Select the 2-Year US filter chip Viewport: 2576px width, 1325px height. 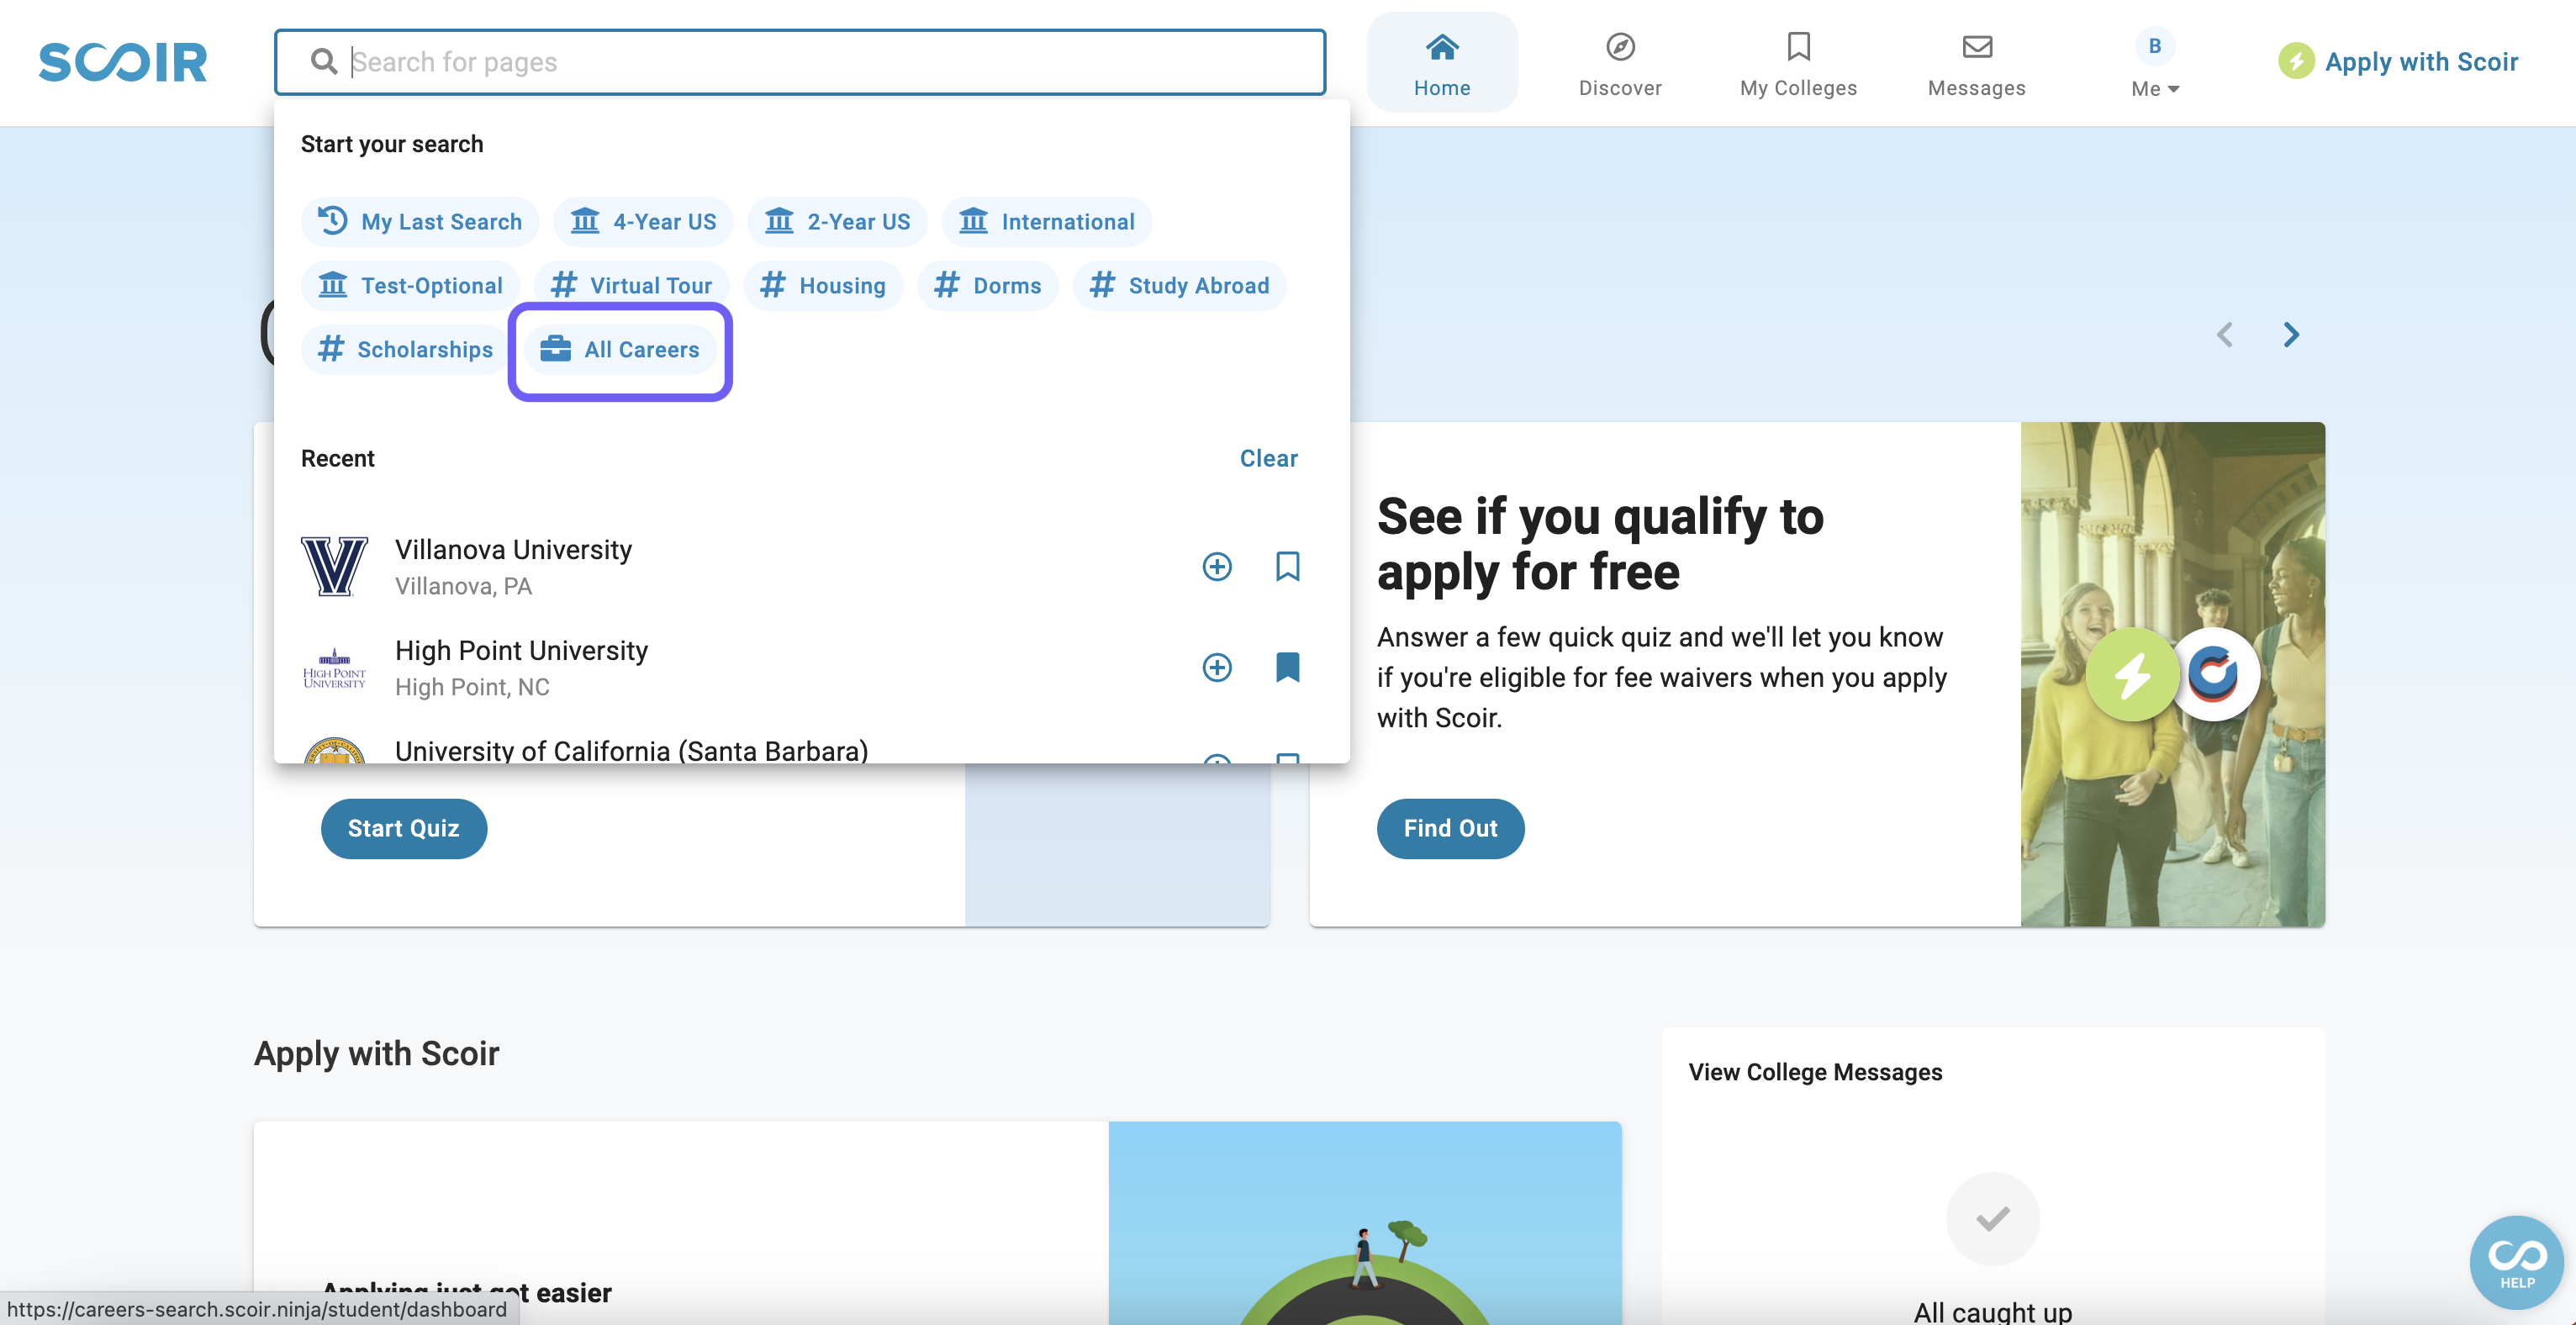[x=837, y=222]
